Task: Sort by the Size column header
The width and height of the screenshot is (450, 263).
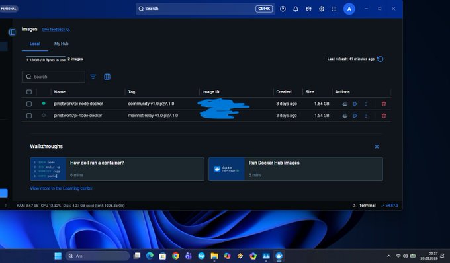Action: (310, 92)
